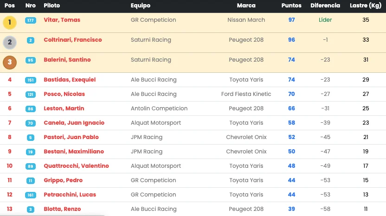This screenshot has height=216, width=386.
Task: Click car number badge 95
Action: [x=31, y=60]
